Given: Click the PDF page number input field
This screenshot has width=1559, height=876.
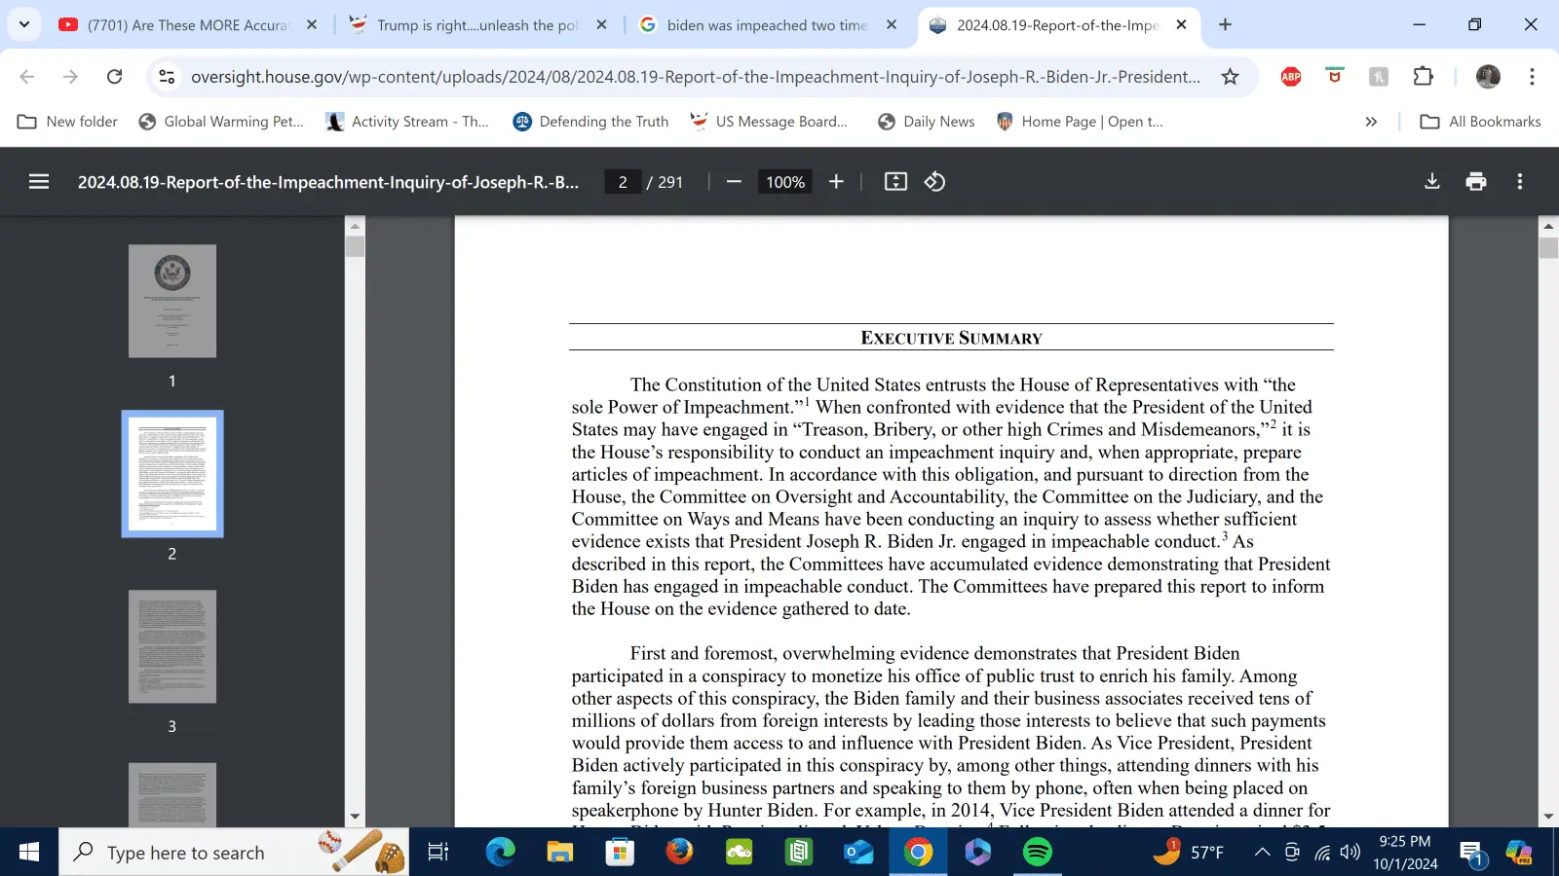Looking at the screenshot, I should click(x=623, y=182).
